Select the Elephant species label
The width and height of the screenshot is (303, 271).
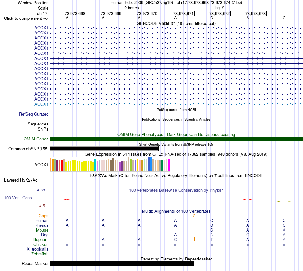coord(40,239)
